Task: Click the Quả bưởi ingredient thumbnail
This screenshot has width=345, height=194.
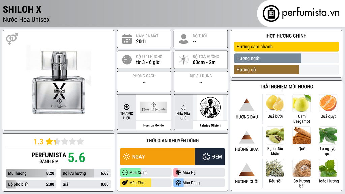Action: pos(275,103)
